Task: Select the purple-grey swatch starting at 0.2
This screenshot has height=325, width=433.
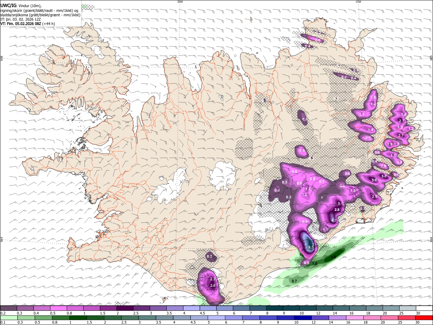Action: [x=9, y=308]
